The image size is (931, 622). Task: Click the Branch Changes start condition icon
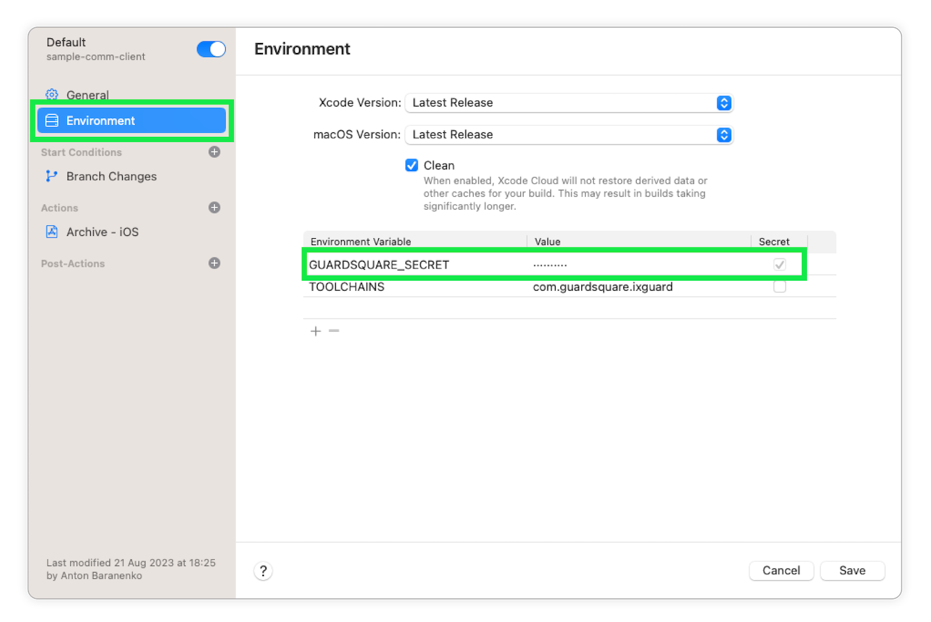tap(52, 176)
